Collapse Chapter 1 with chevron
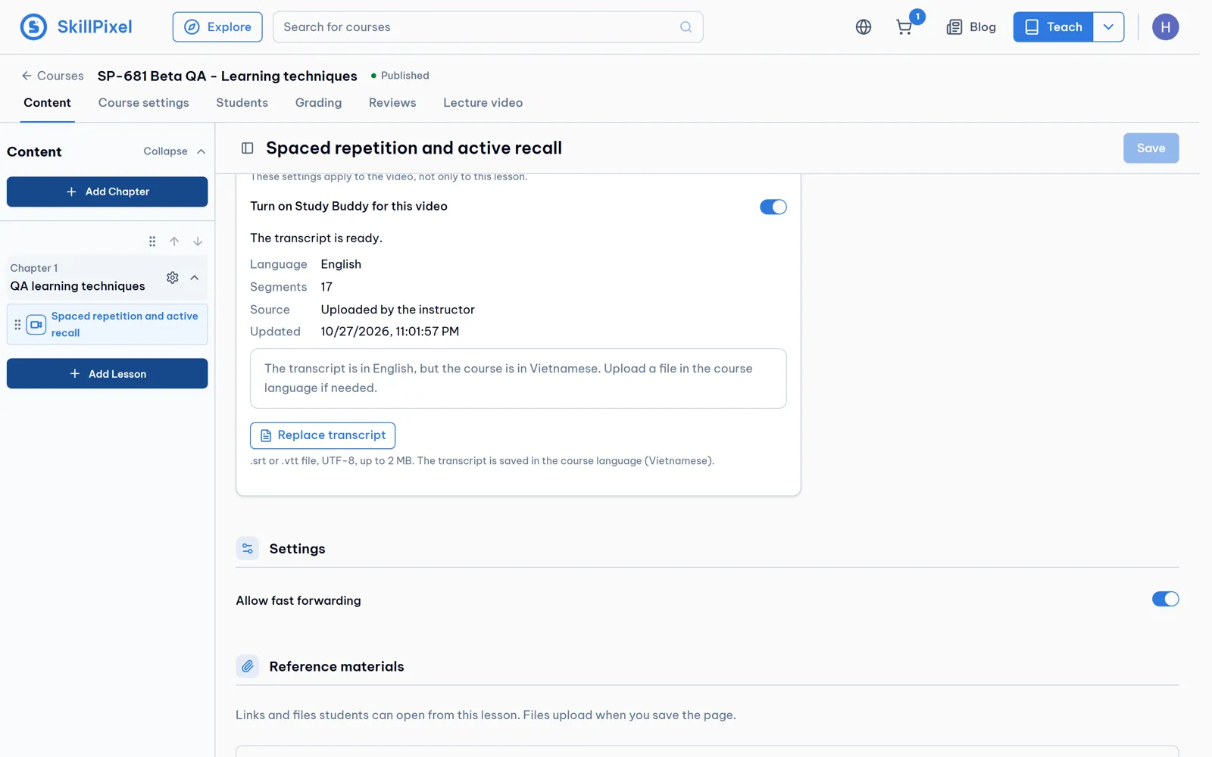Screen dimensions: 1212x757 195,278
